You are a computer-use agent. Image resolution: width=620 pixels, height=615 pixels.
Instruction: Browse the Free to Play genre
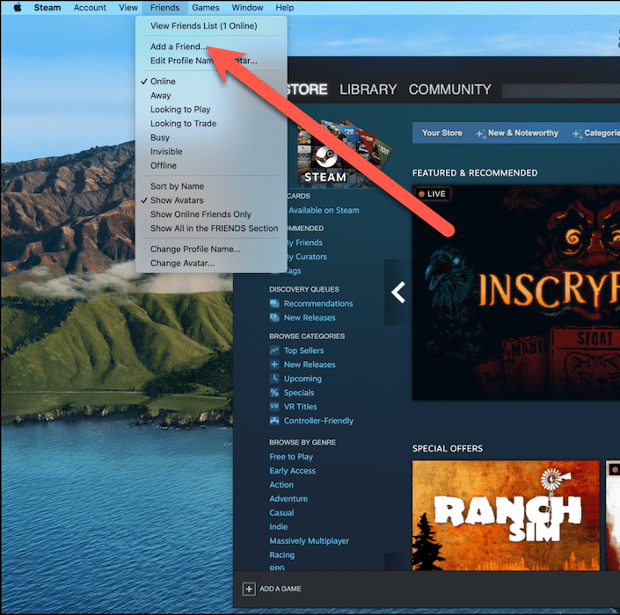291,457
